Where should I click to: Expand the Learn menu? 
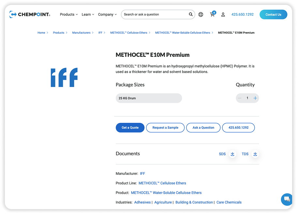click(88, 14)
